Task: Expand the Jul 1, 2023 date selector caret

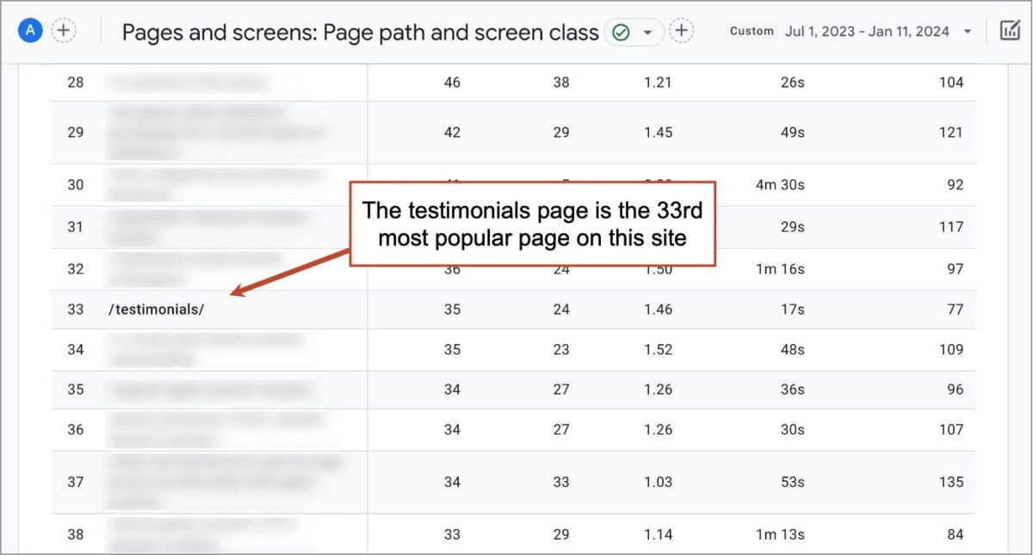Action: click(968, 30)
